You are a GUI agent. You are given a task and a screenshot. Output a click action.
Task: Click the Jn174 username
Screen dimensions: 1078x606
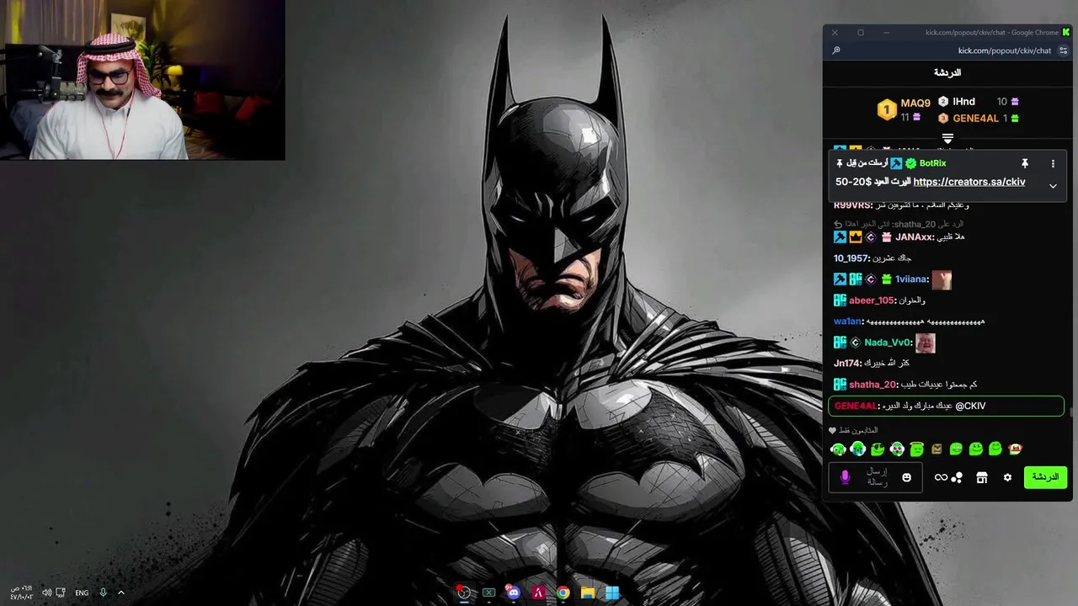847,364
